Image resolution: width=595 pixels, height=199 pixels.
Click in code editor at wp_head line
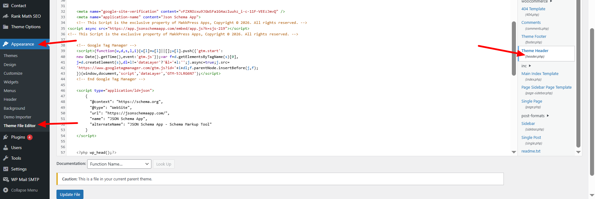pyautogui.click(x=103, y=153)
